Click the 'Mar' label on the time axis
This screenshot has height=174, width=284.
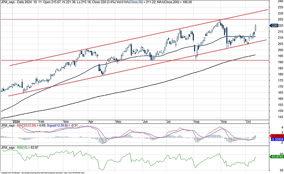click(66, 122)
